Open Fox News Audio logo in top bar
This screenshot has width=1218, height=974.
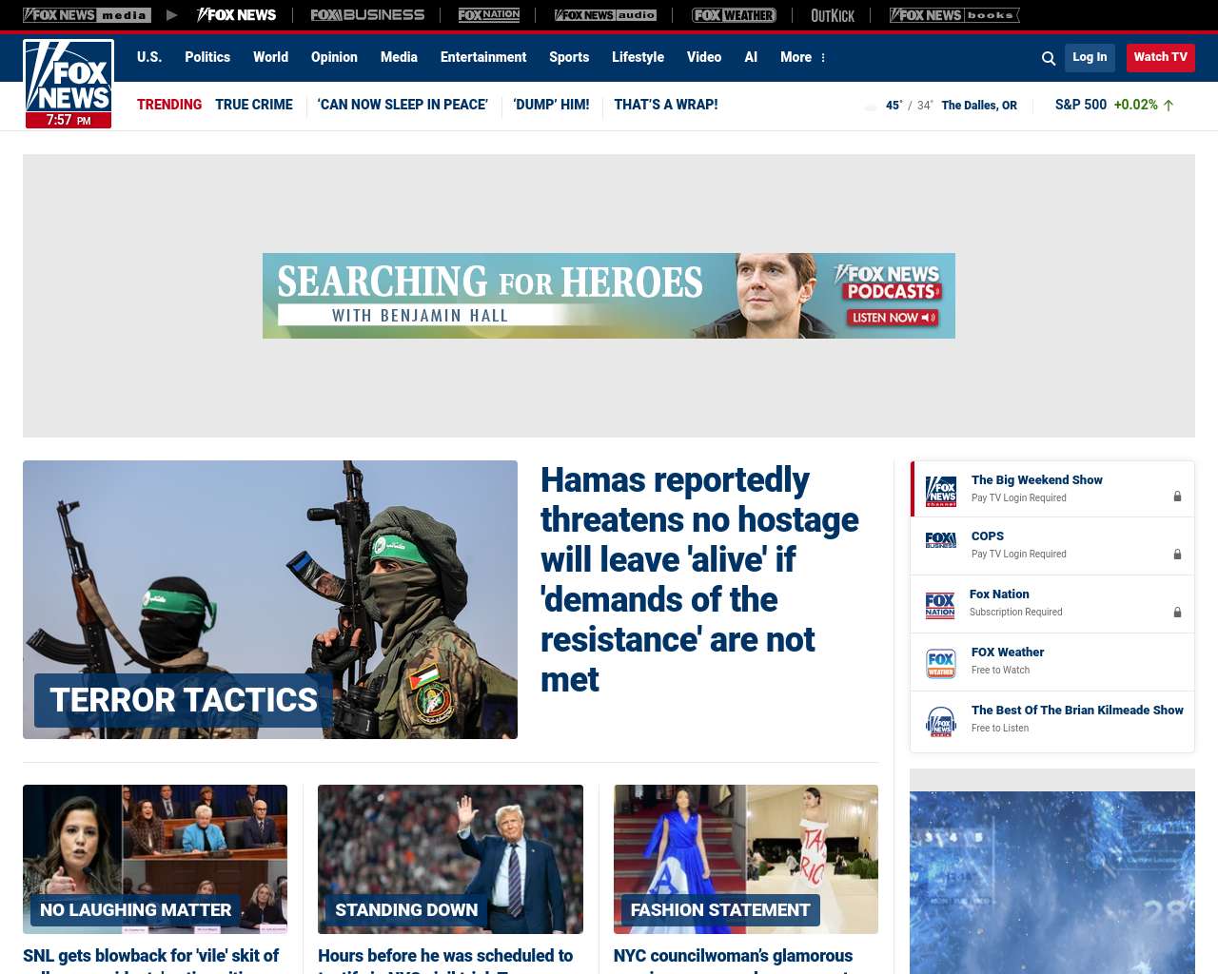pos(605,15)
